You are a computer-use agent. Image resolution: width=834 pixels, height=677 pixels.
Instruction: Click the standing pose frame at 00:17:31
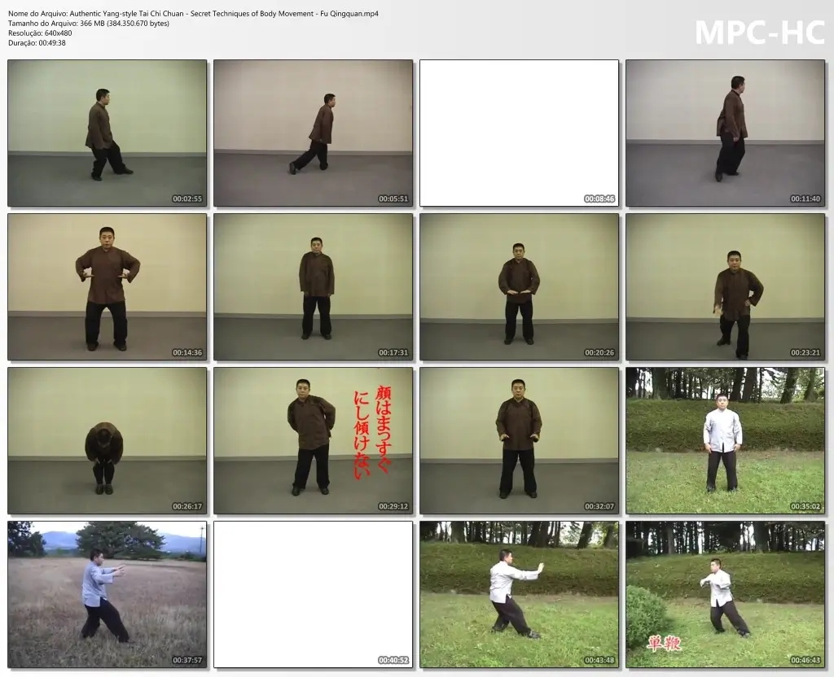click(314, 287)
